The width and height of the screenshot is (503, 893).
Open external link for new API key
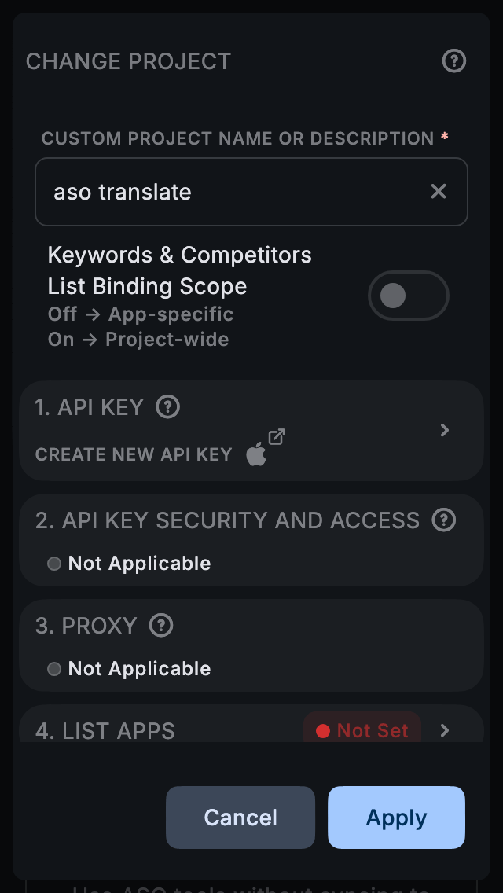[x=277, y=436]
